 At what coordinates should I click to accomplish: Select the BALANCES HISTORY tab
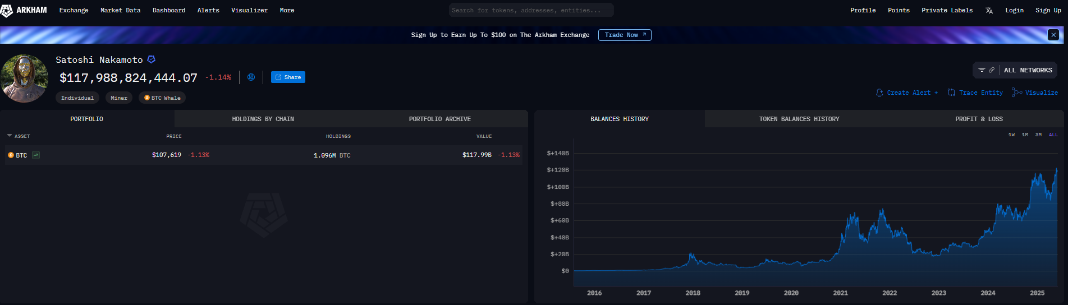pos(620,119)
